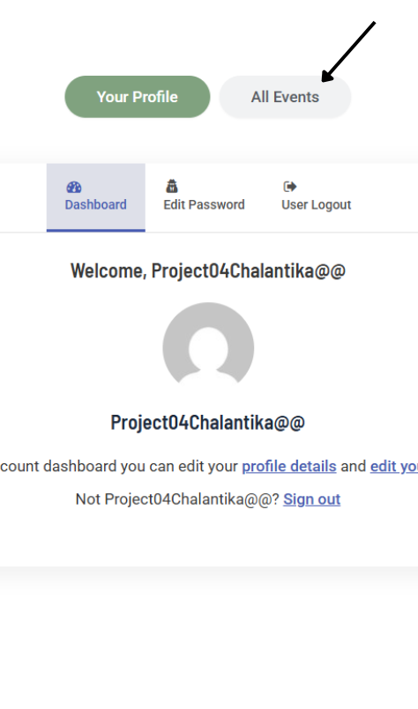Screen dimensions: 418x709
Task: Select the User Logout tab
Action: point(316,197)
